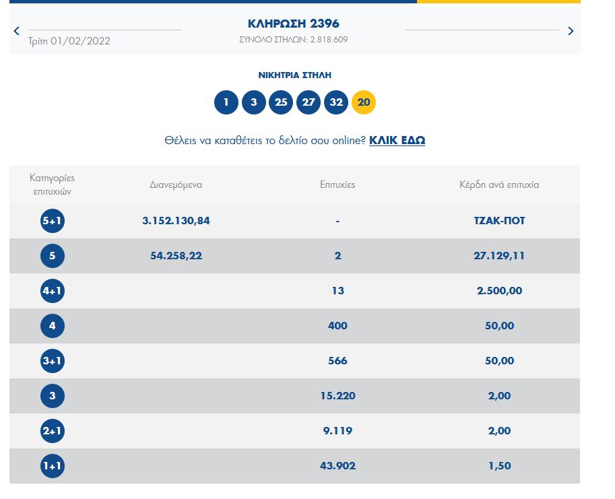Viewport: 615px width, 499px height.
Task: Click winning number ball 32
Action: click(x=336, y=102)
